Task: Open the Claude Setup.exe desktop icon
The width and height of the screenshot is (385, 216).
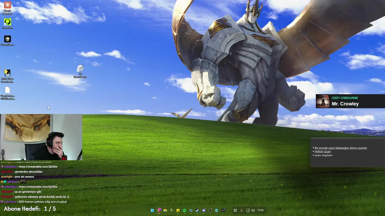Action: pos(8,8)
